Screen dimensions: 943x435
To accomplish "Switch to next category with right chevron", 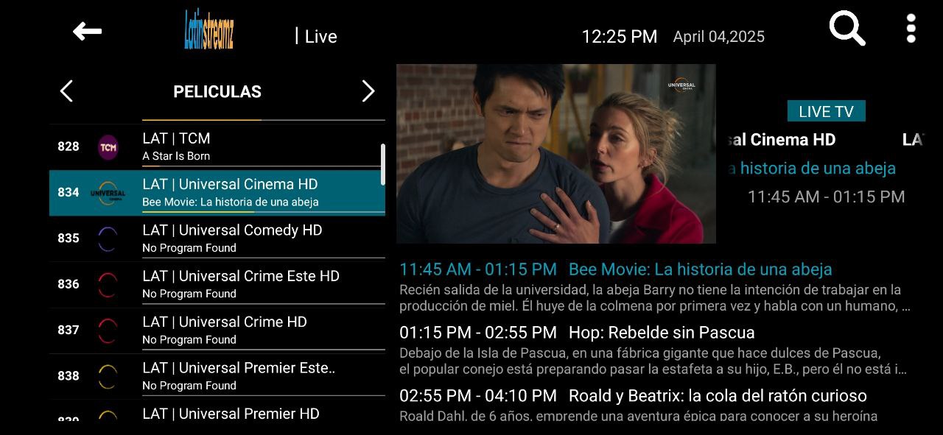I will click(368, 91).
